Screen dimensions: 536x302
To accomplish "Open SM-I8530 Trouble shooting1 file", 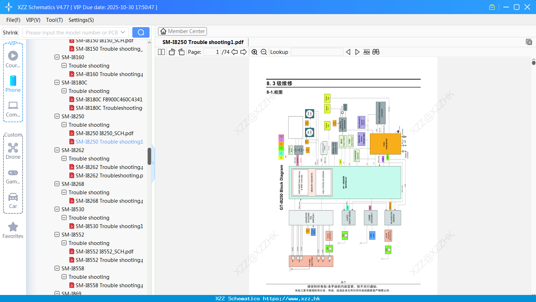I will (x=109, y=226).
